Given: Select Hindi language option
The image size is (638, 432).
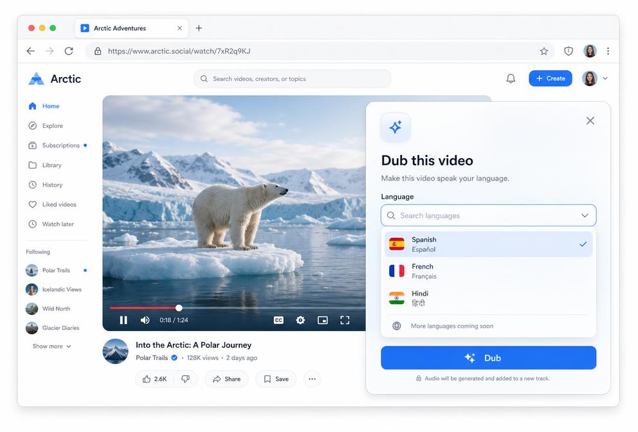Looking at the screenshot, I should point(488,298).
